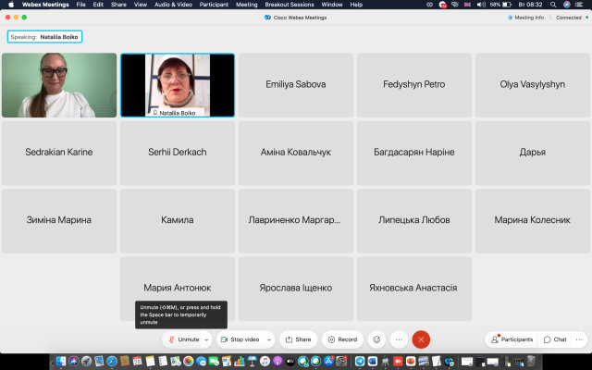592x370 pixels.
Task: Open Photos from the Dock
Action: [x=188, y=362]
